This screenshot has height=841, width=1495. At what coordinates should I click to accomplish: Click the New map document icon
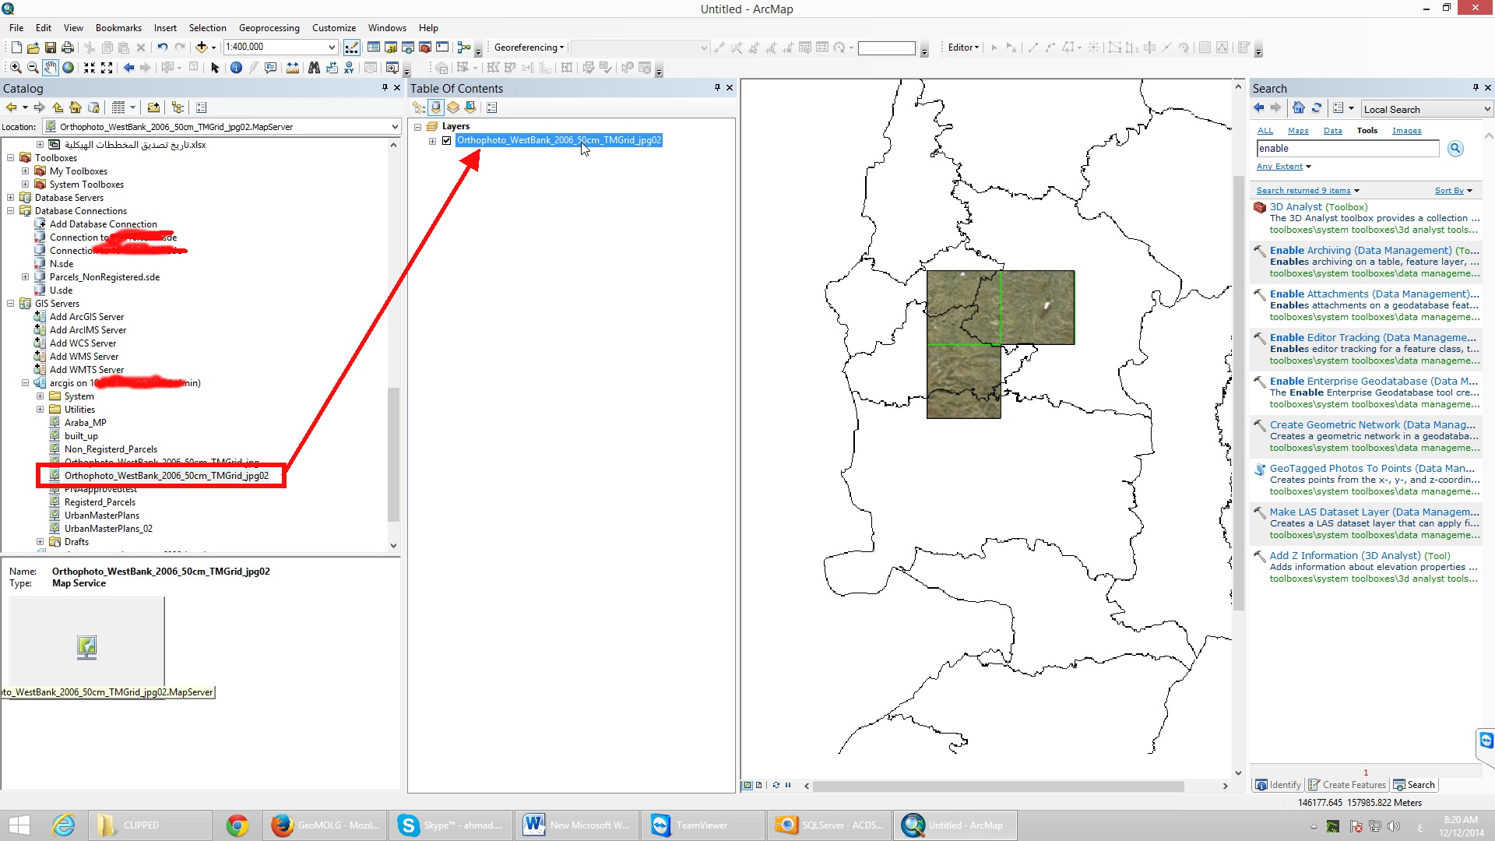coord(16,48)
